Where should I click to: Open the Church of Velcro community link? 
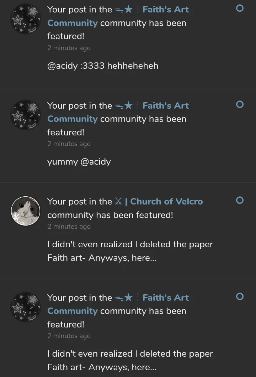click(166, 202)
